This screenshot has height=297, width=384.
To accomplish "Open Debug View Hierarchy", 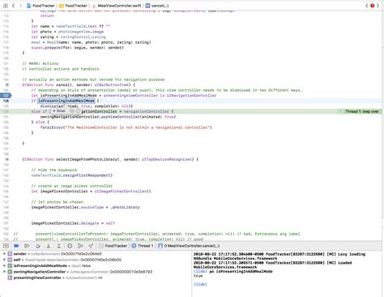I will [70, 246].
